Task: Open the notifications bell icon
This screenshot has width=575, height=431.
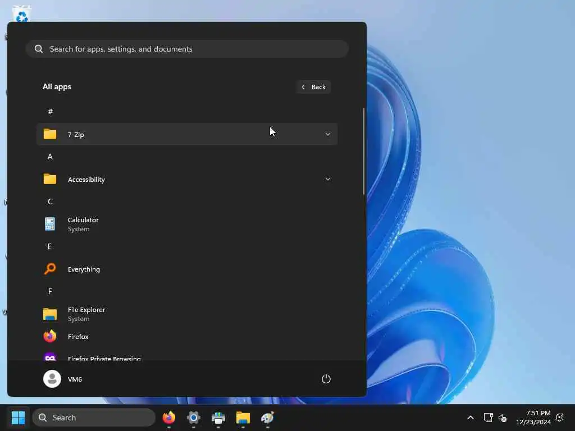Action: tap(560, 418)
